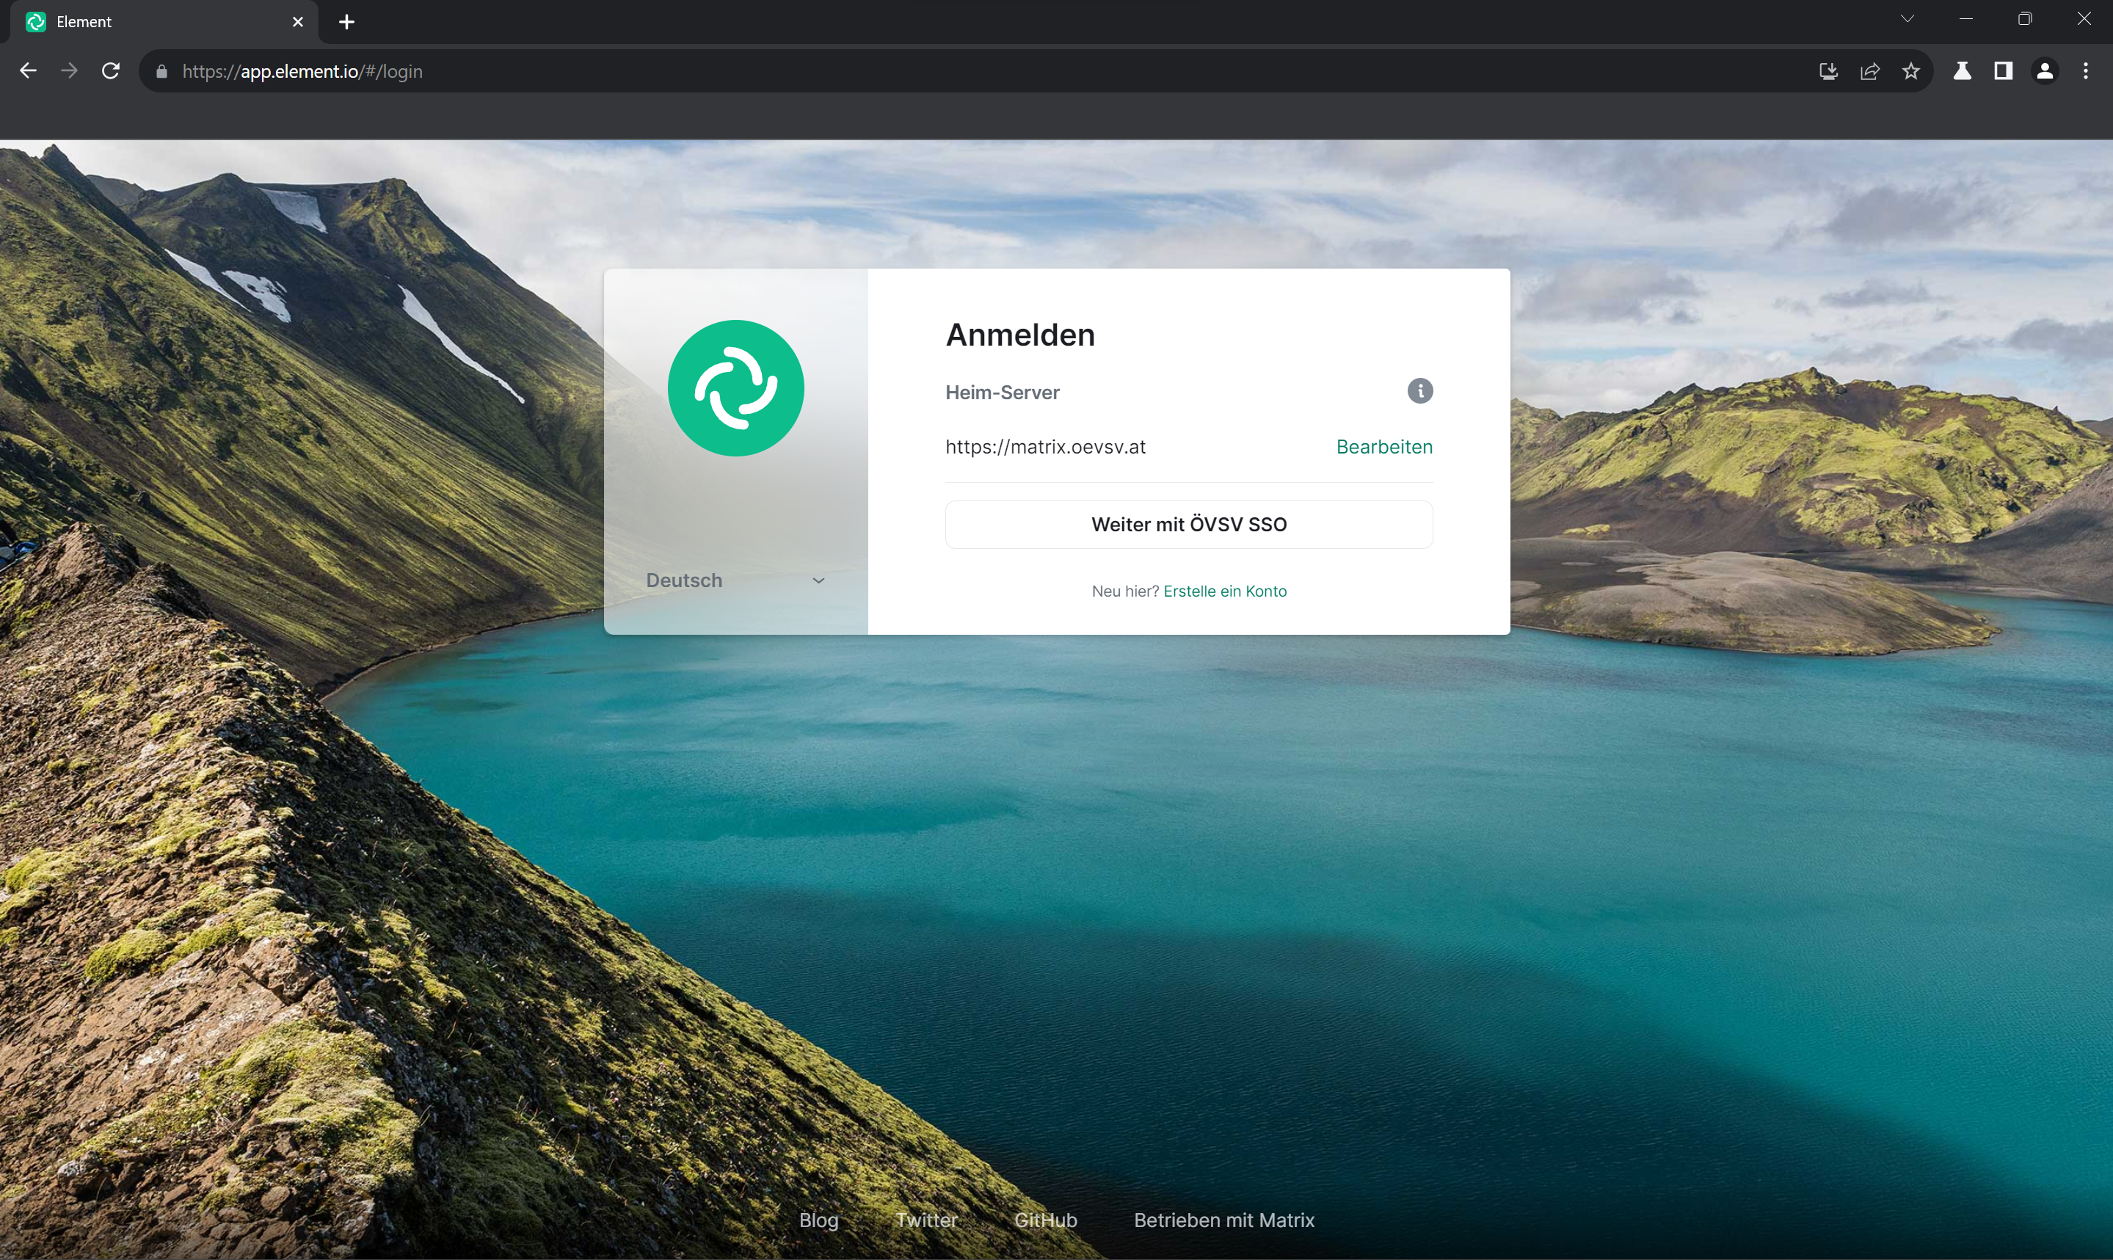The image size is (2113, 1260).
Task: Open Betrieben mit Matrix link
Action: click(1223, 1220)
